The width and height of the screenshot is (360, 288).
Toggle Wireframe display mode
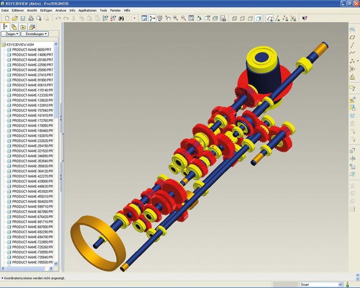234,18
